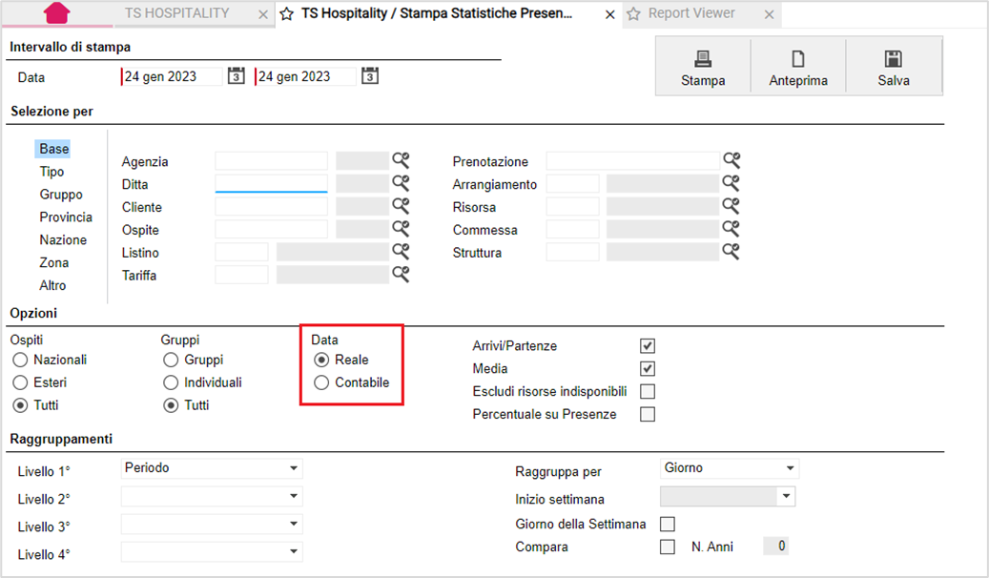
Task: Go to the pink home icon tab
Action: 57,12
